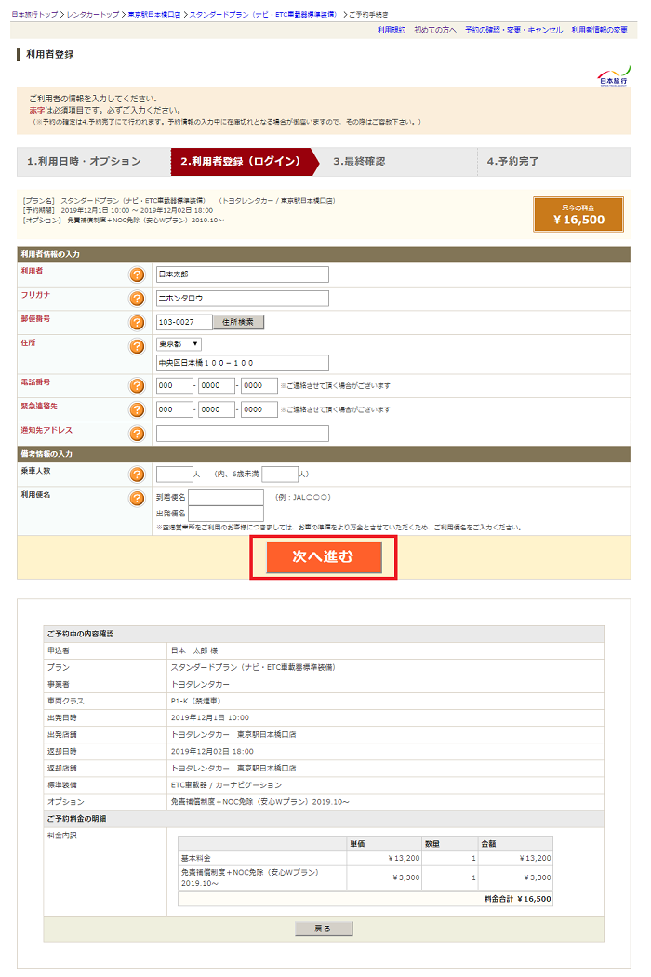Click help icon next to 利用者
651x977 pixels.
pos(137,274)
